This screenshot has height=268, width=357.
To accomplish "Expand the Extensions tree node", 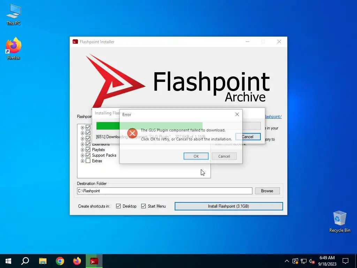I will 82,144.
